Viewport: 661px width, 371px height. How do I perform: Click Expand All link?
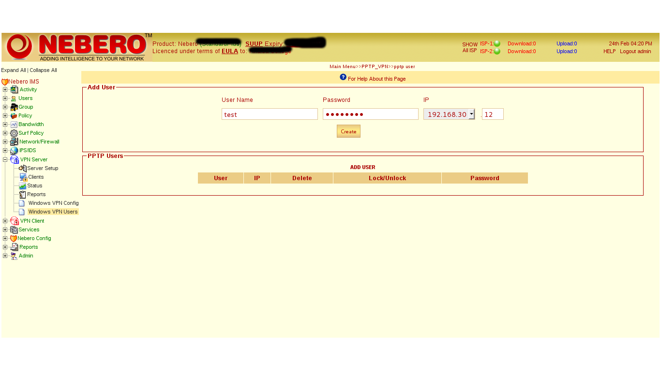coord(14,71)
